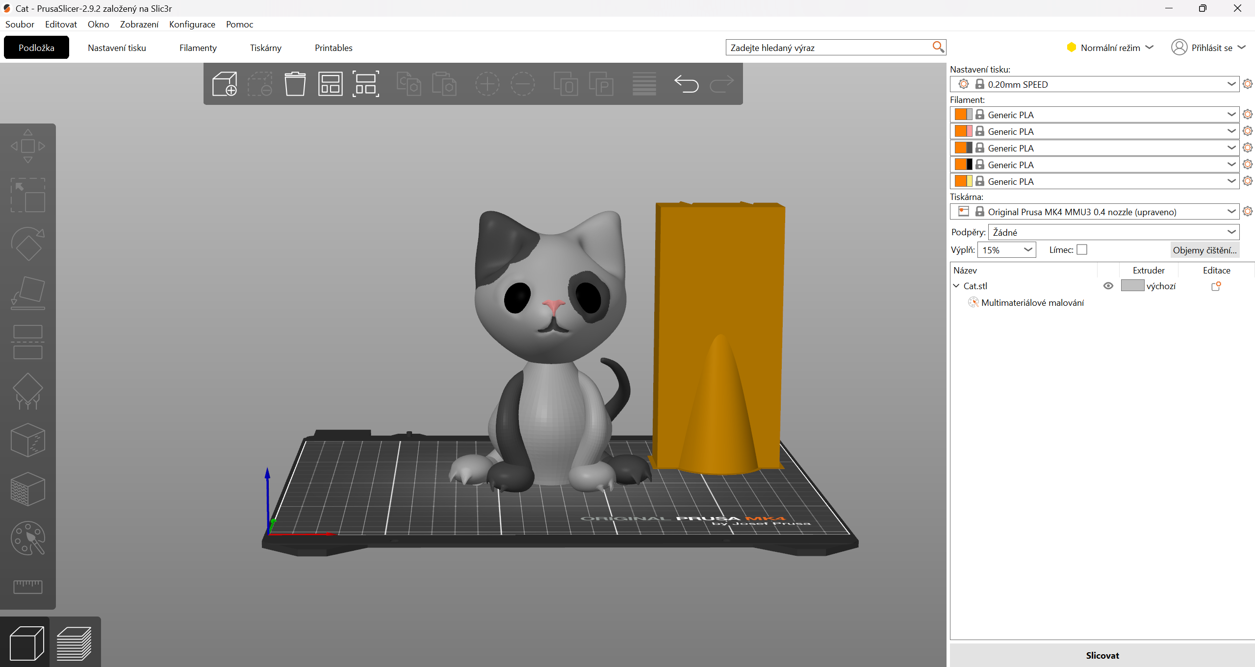1255x667 pixels.
Task: Click the search field Zadejte hledaný výraz
Action: point(829,48)
